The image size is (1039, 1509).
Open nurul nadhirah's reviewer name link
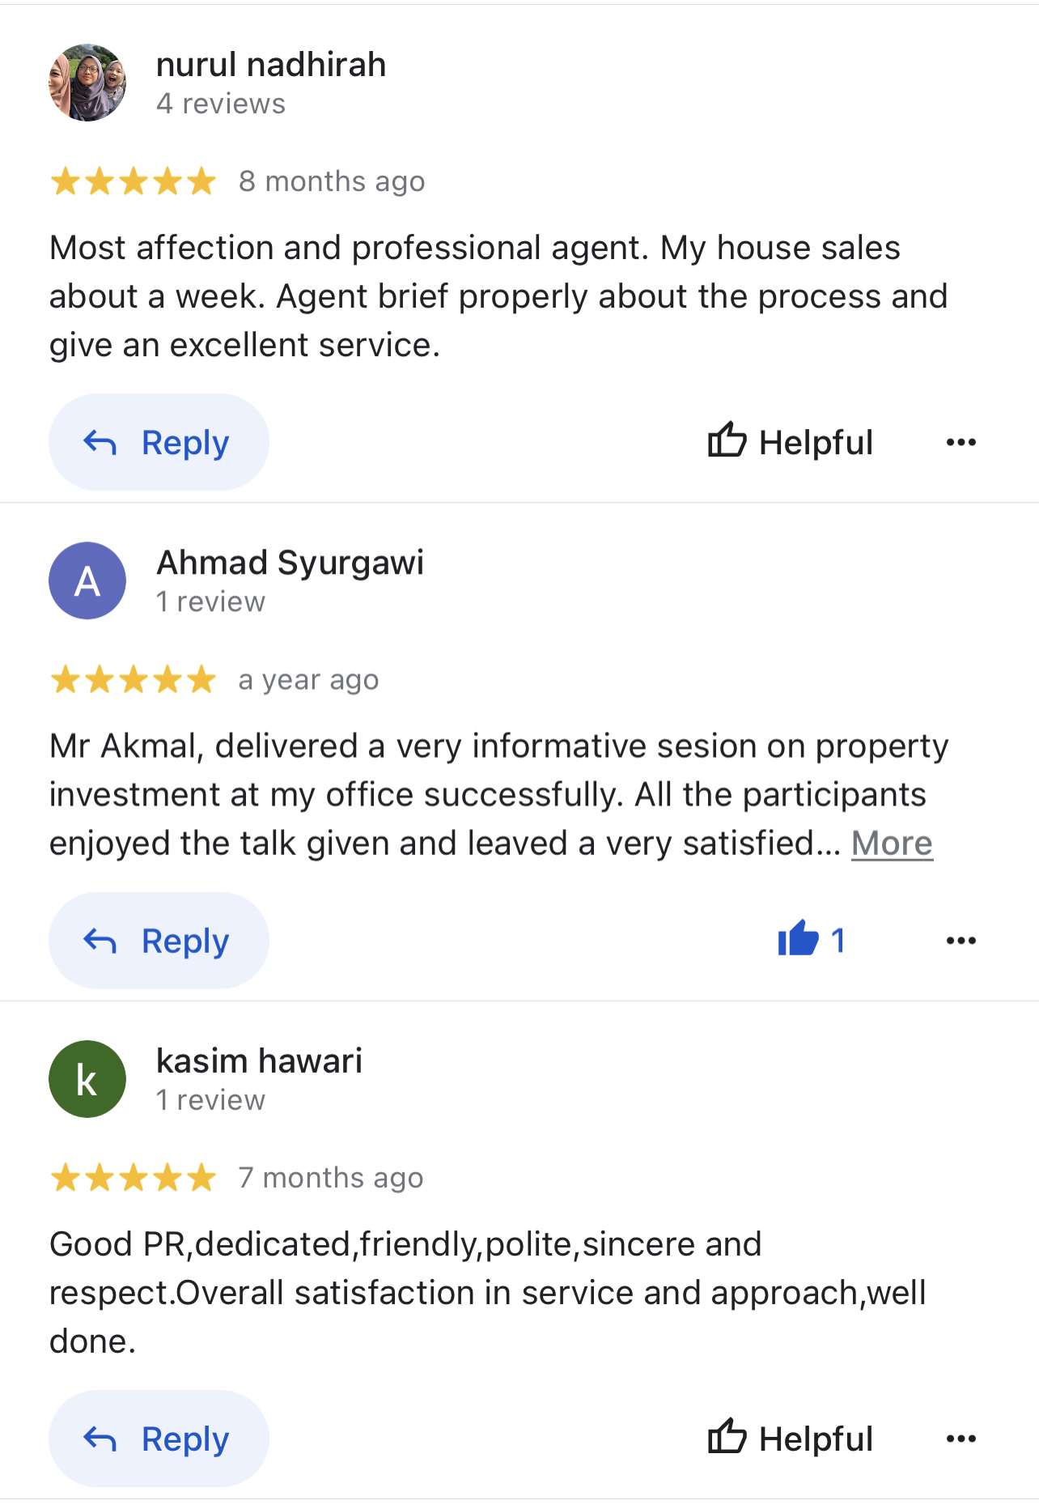tap(271, 65)
